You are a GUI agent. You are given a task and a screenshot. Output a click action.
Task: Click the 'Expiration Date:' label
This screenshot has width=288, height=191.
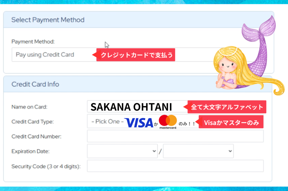[30, 151]
